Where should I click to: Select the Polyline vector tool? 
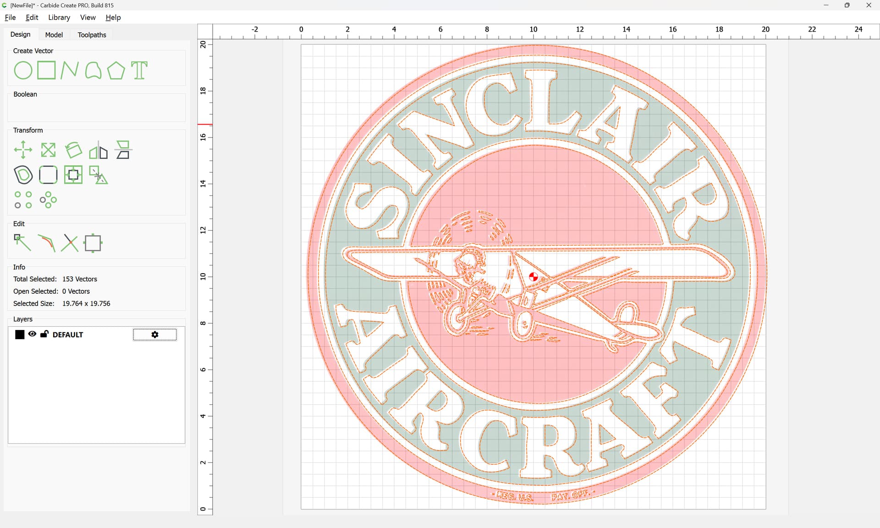tap(70, 71)
